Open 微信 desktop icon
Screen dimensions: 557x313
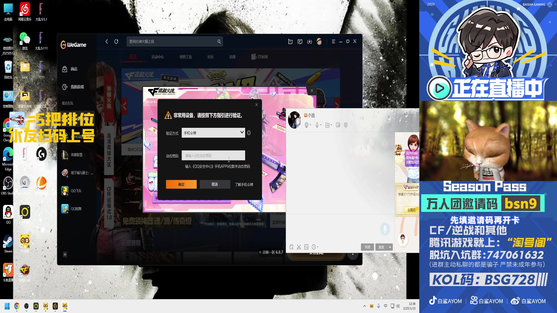point(25,41)
